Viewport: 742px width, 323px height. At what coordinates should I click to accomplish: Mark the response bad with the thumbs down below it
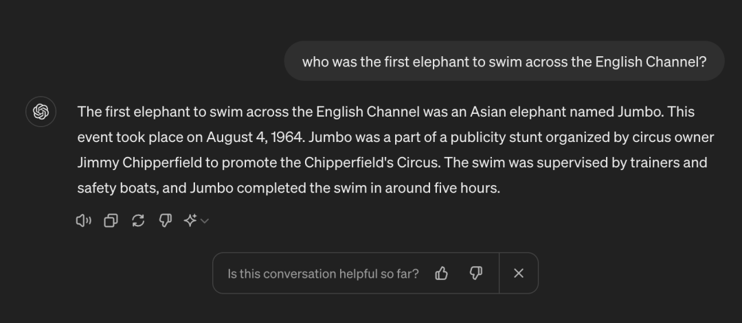click(165, 220)
